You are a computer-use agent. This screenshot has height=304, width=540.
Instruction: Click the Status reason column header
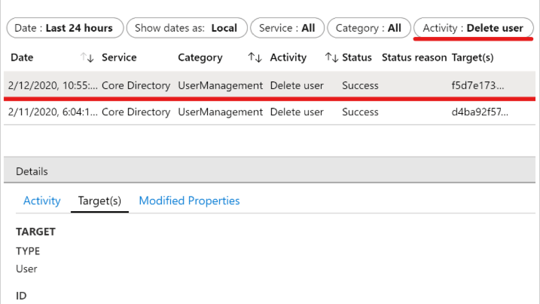pos(414,58)
